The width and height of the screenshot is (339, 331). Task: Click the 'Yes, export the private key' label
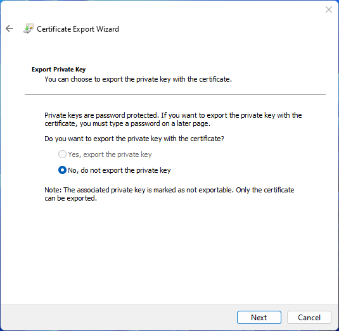(110, 154)
